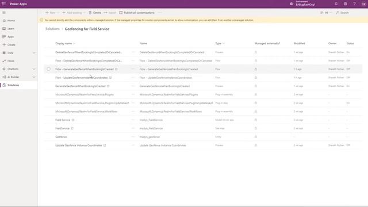Image resolution: width=368 pixels, height=207 pixels.
Task: Open the settings gear in header
Action: click(x=345, y=4)
